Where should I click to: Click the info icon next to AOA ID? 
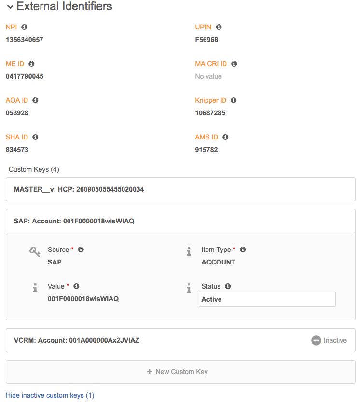click(x=35, y=100)
